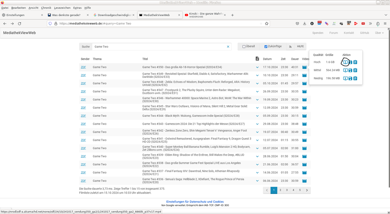Open the Forum link
This screenshot has width=390, height=214.
pos(334,33)
